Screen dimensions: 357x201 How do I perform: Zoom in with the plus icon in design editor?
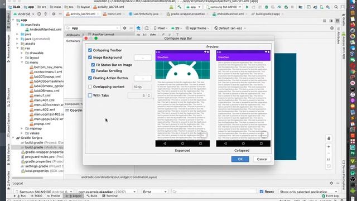pos(329,147)
